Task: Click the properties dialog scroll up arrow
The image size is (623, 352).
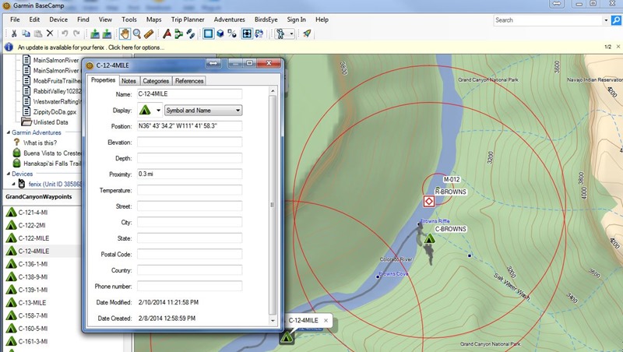Action: tap(273, 91)
